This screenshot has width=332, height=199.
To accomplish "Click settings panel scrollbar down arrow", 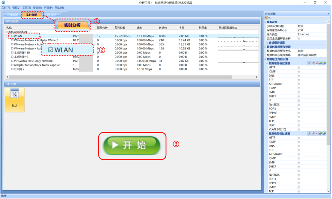I will [328, 191].
